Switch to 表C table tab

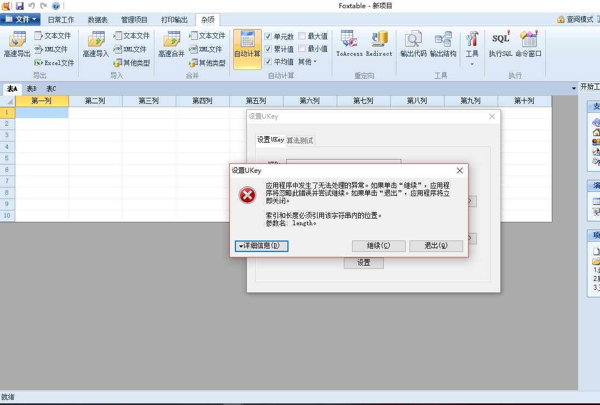click(51, 89)
